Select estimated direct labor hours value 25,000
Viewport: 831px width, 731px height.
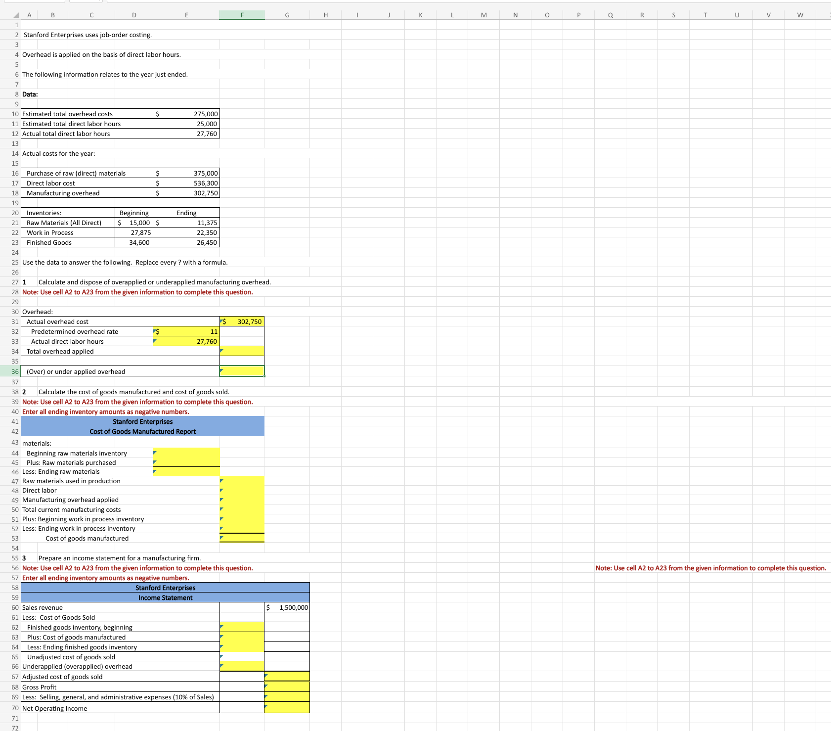186,124
